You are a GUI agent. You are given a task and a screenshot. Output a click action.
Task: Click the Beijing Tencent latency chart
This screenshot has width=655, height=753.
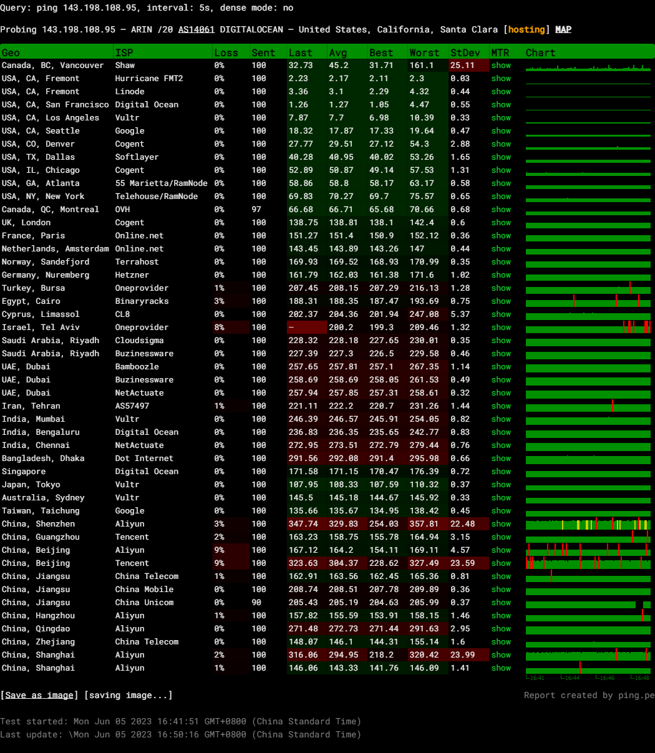tap(588, 563)
